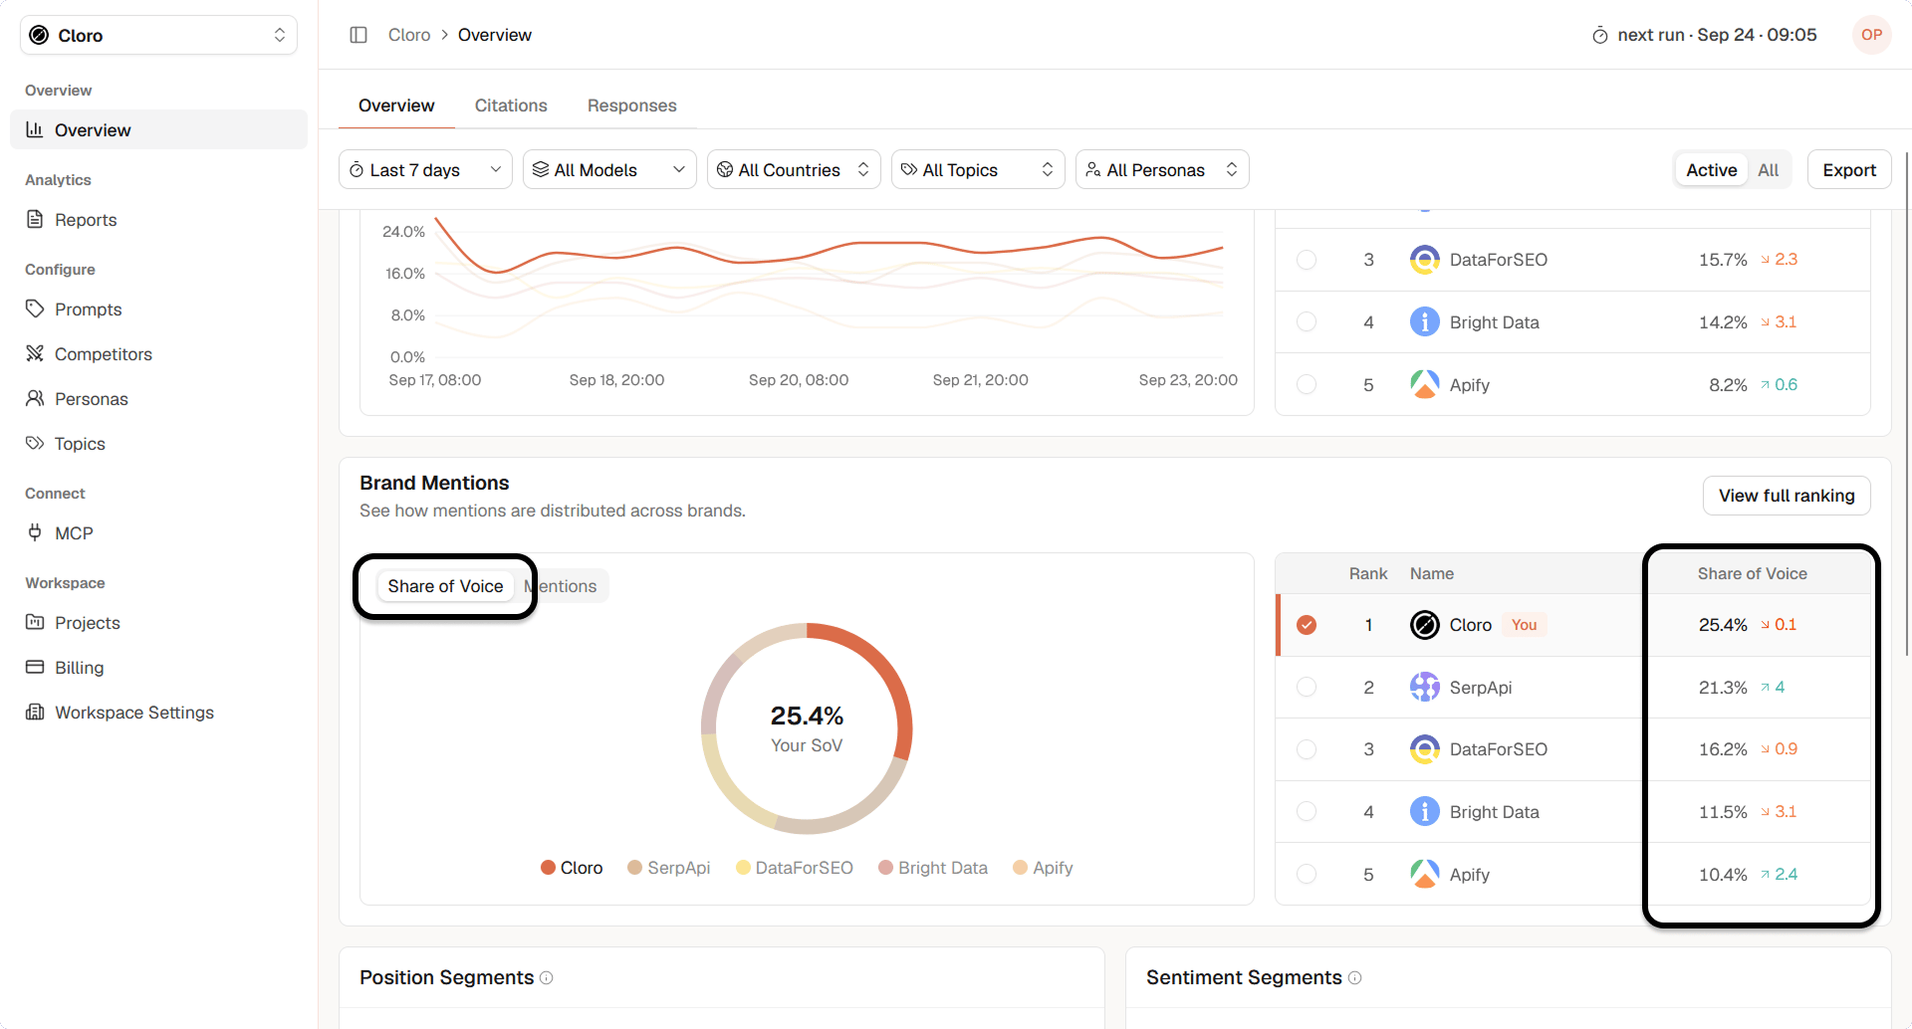1912x1029 pixels.
Task: Click the MCP plug icon
Action: [35, 532]
